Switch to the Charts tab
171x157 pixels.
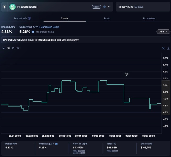65,18
